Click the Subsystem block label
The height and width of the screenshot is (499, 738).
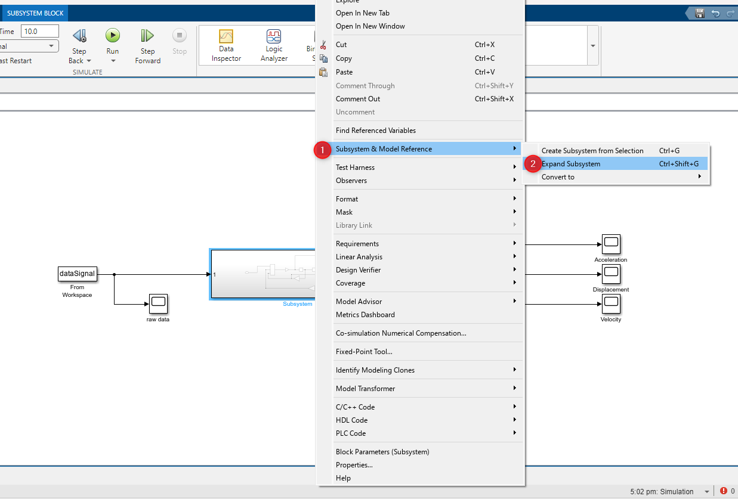point(297,304)
